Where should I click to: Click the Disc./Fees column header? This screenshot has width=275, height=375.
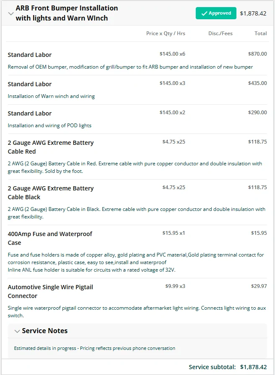click(221, 33)
